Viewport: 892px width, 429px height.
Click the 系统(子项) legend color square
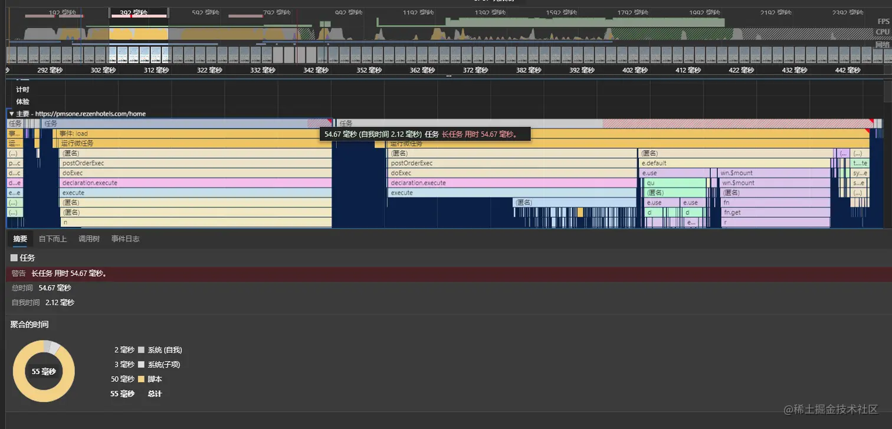click(x=141, y=365)
